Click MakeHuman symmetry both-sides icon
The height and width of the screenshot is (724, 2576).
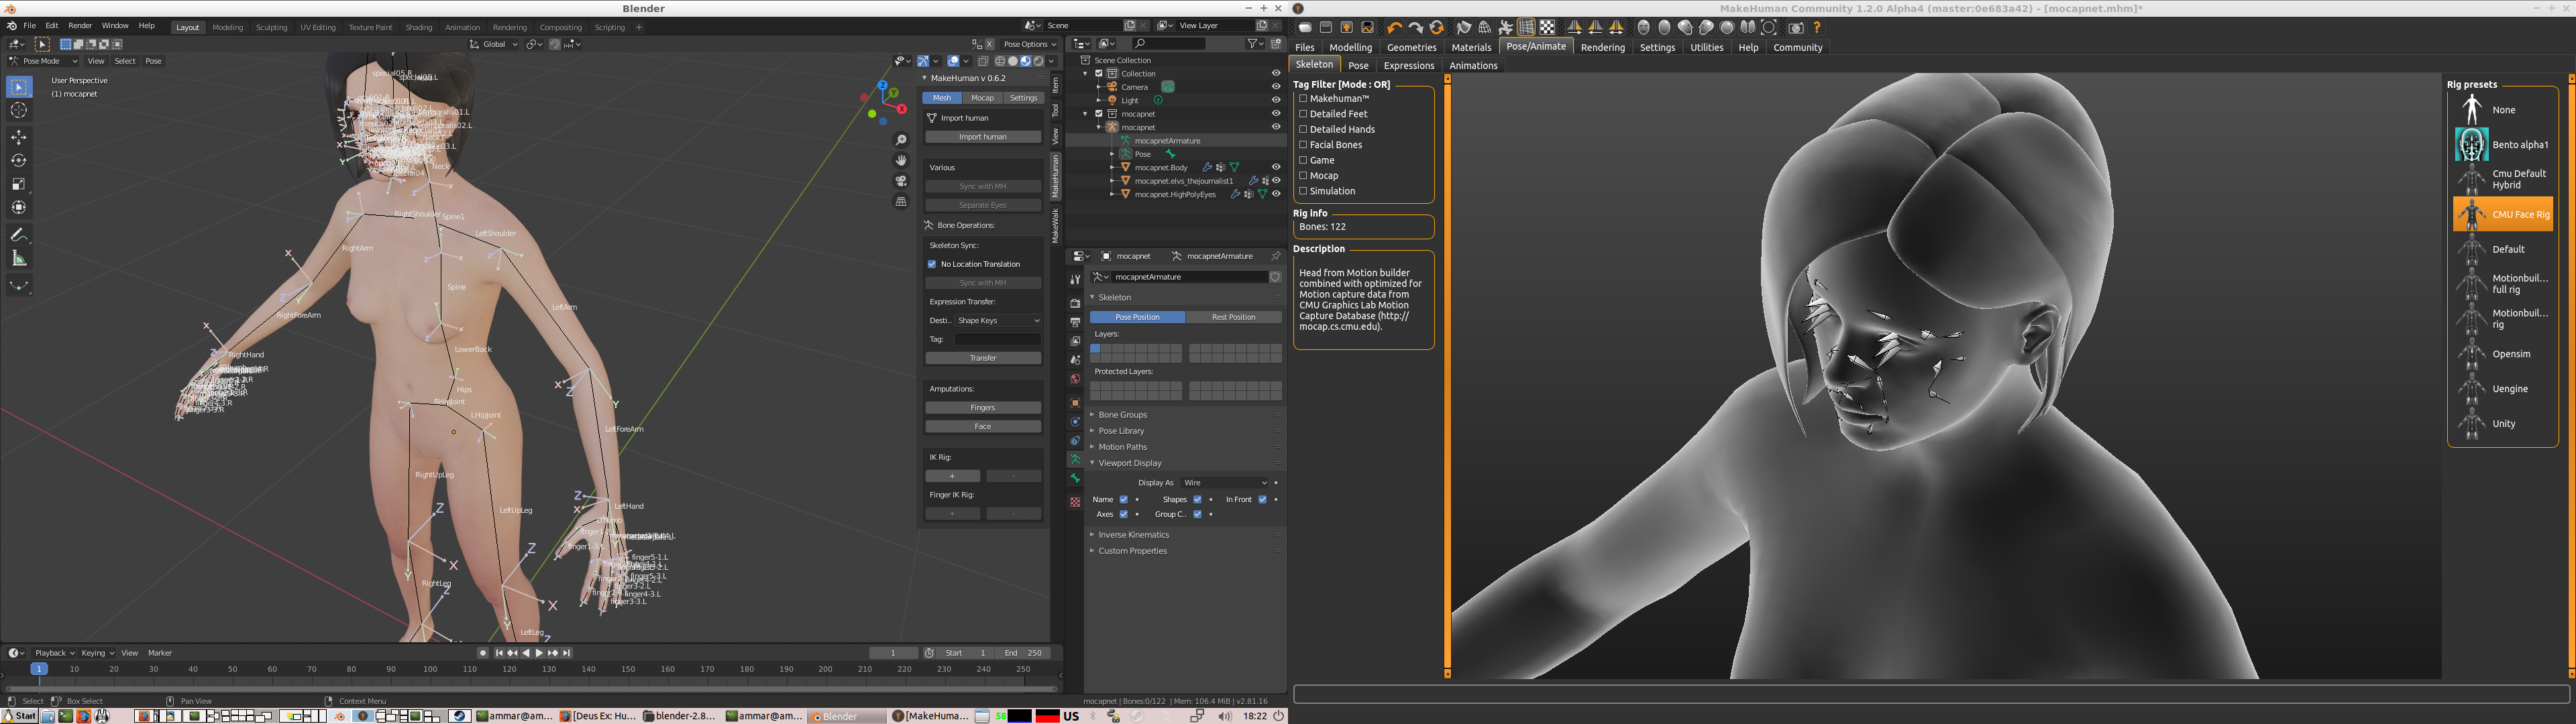(x=1616, y=28)
